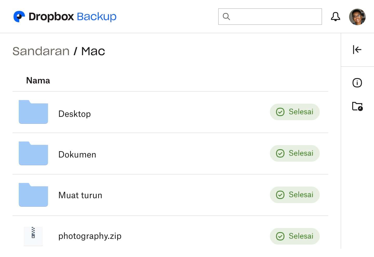Click the Selesai checkmark for Dokumen
The height and width of the screenshot is (257, 374).
[x=280, y=153]
